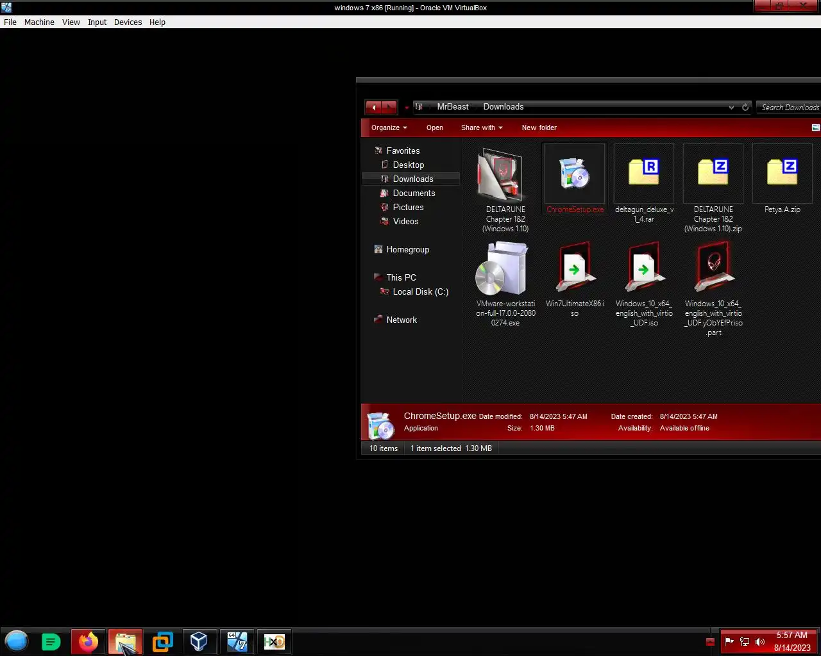Select the Windows_10 .part download file icon

click(x=713, y=267)
